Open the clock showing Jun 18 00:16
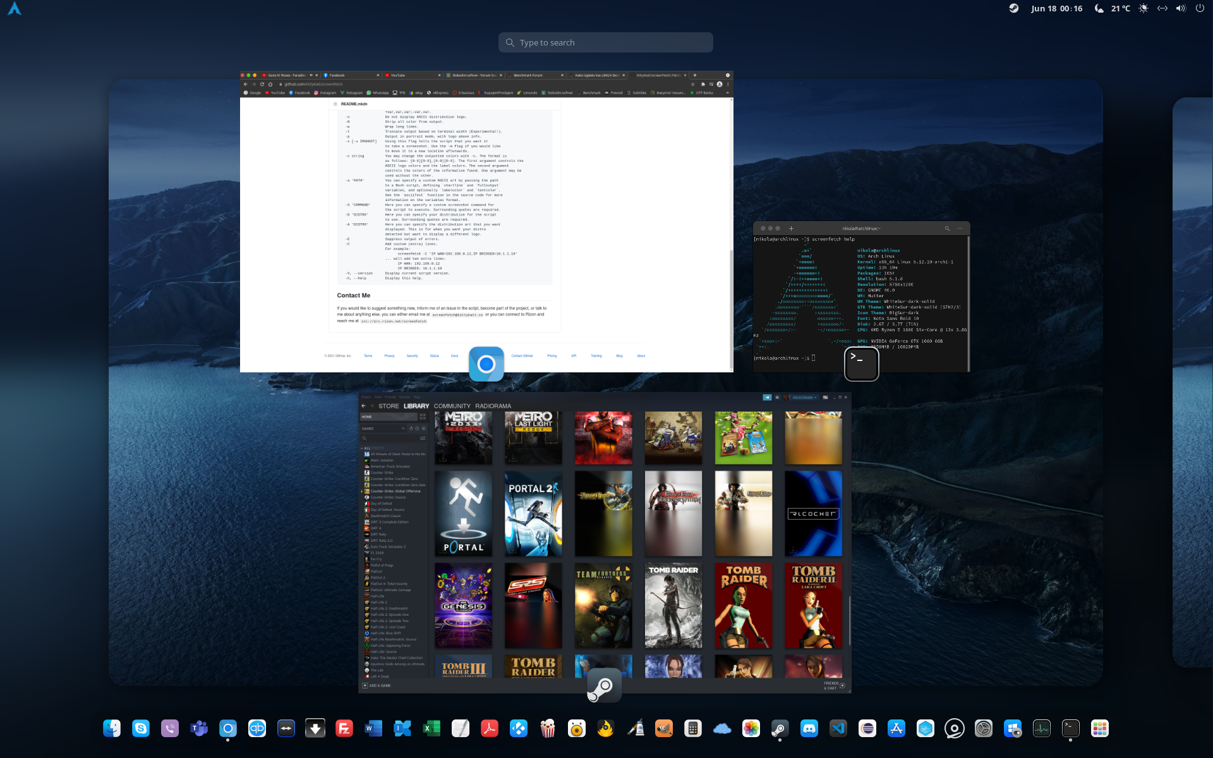The width and height of the screenshot is (1213, 758). pos(1057,8)
